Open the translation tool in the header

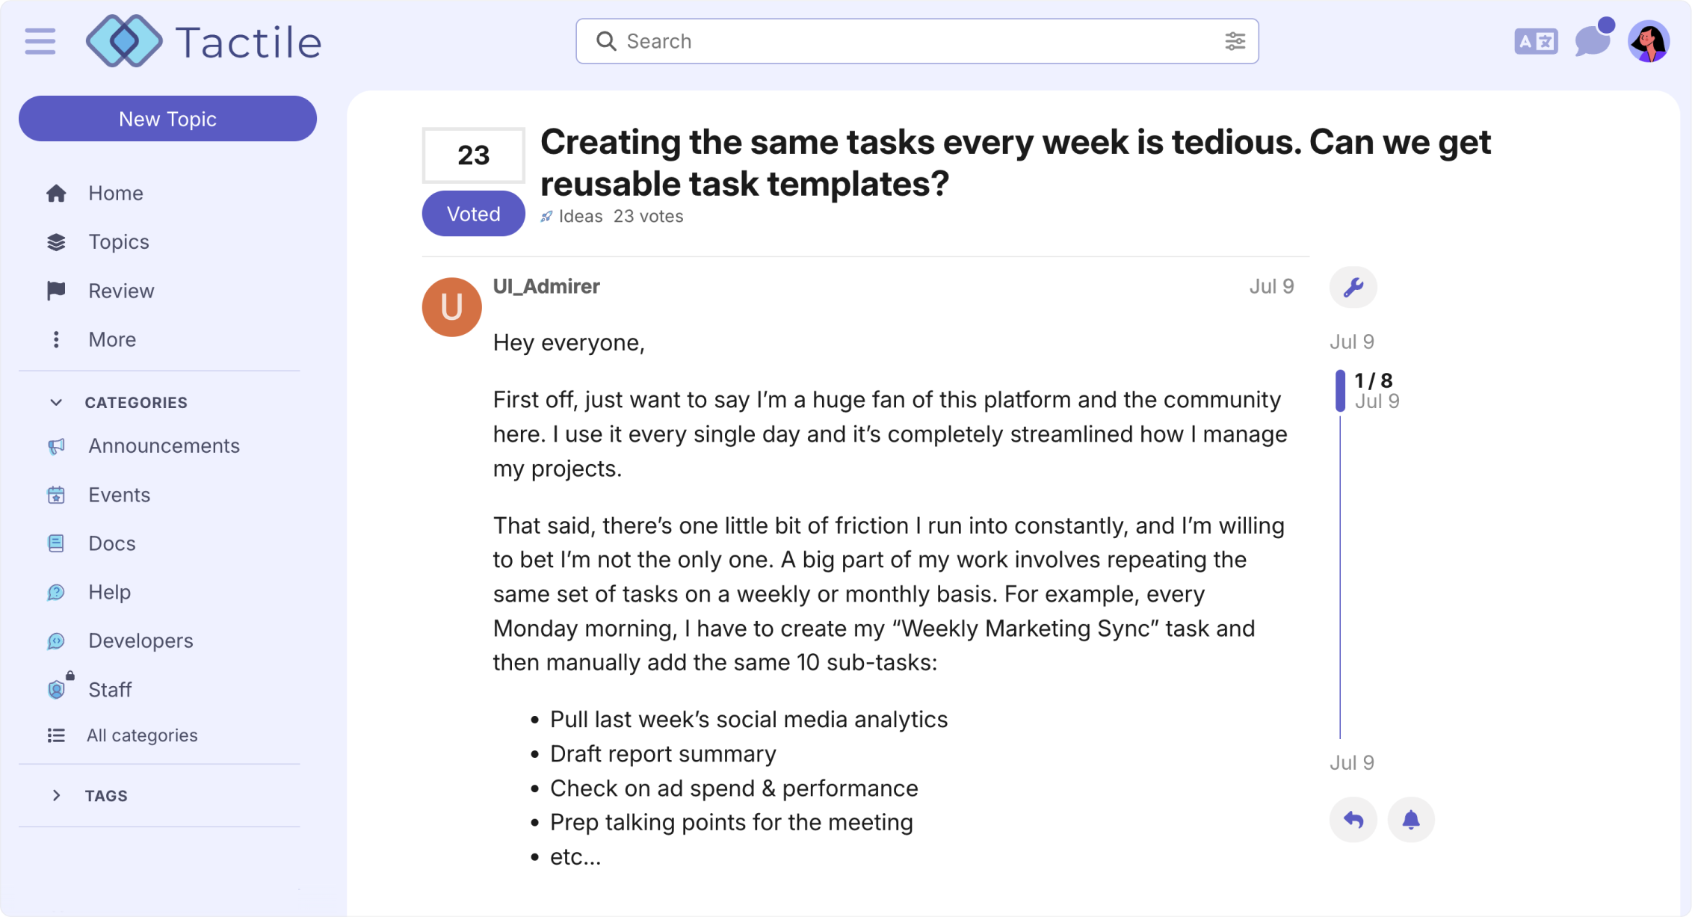pos(1536,41)
